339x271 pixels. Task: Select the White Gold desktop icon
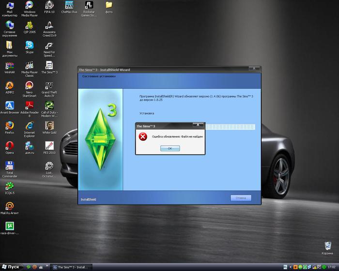point(49,128)
